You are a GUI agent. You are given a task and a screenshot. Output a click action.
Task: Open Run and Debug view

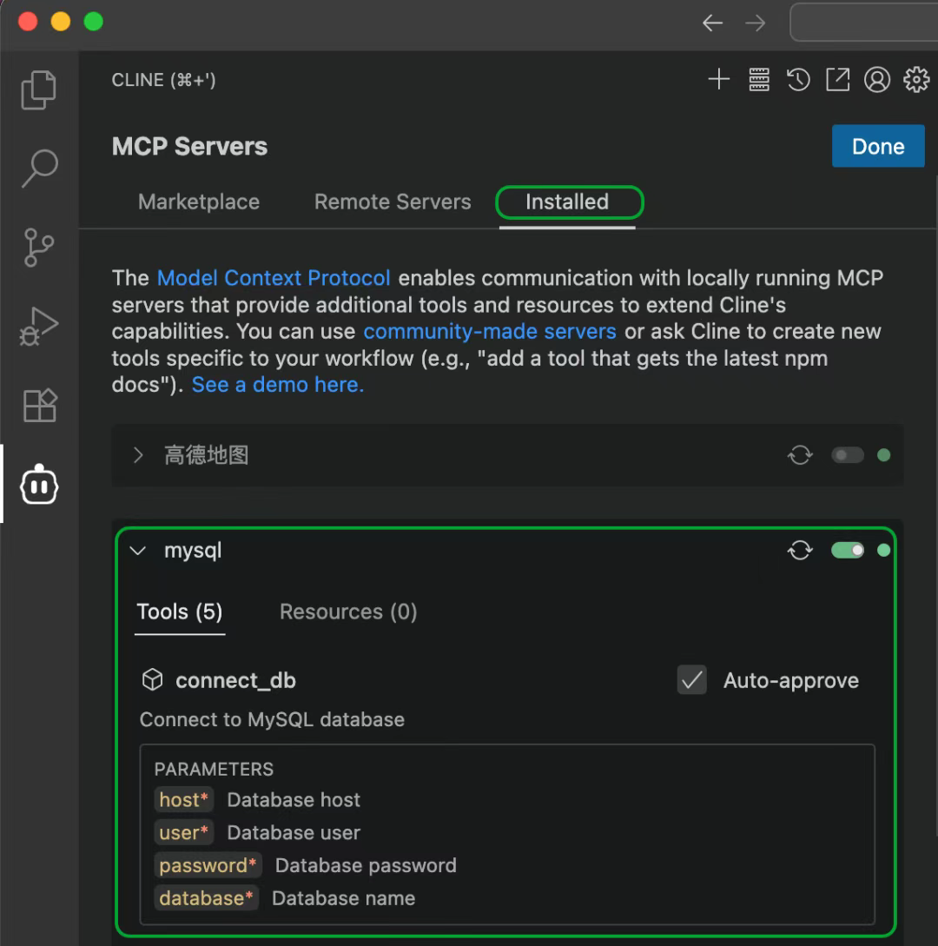[x=39, y=326]
